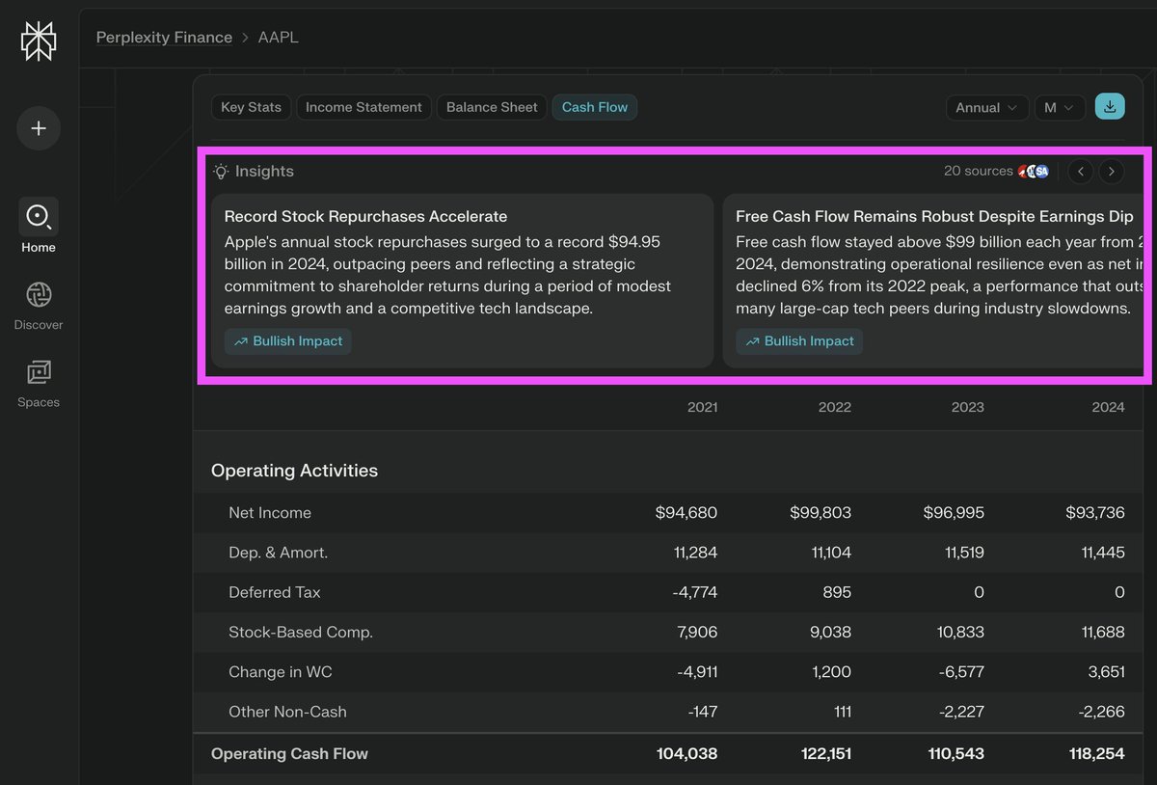Click Net Income value $99,803
The width and height of the screenshot is (1157, 785).
[x=821, y=513]
